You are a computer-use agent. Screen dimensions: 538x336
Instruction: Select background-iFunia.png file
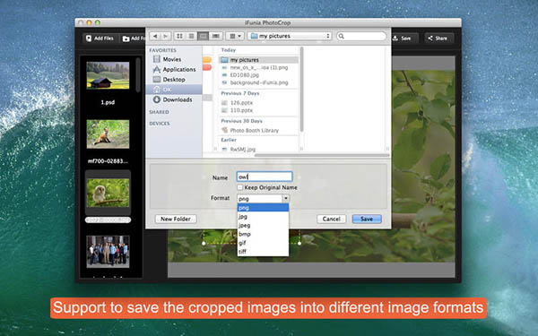click(259, 82)
